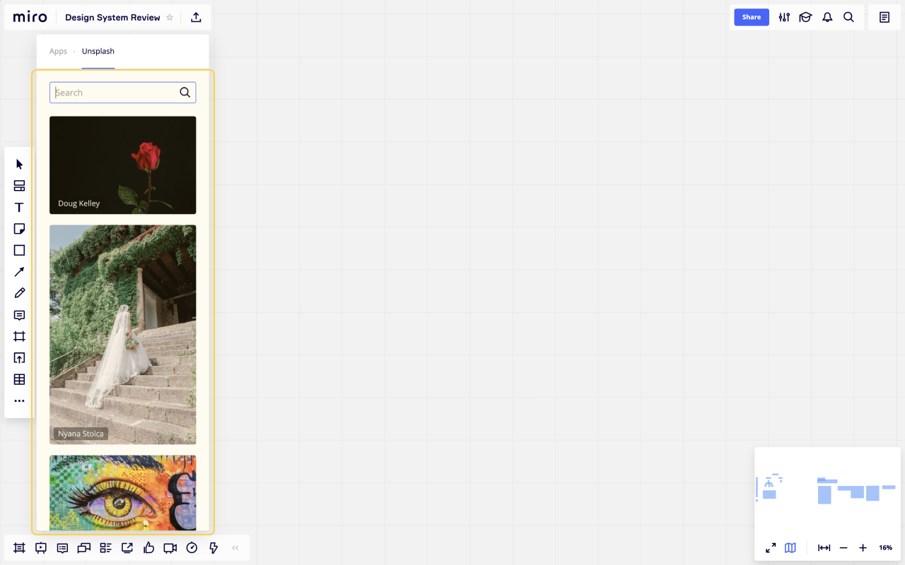Image resolution: width=905 pixels, height=565 pixels.
Task: Select the colorful eye graffiti photo
Action: (123, 493)
